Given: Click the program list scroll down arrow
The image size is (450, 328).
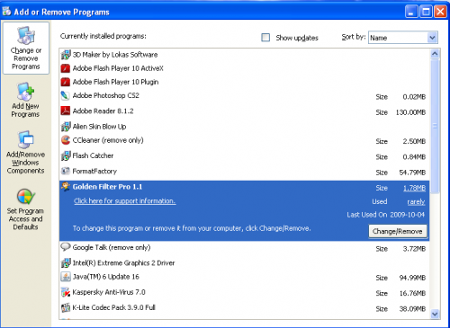Looking at the screenshot, I should pos(435,314).
